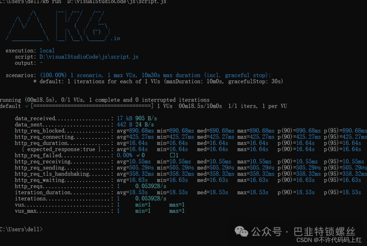Select the 'local' execution value
Screen dimensions: 367x246
coord(47,50)
